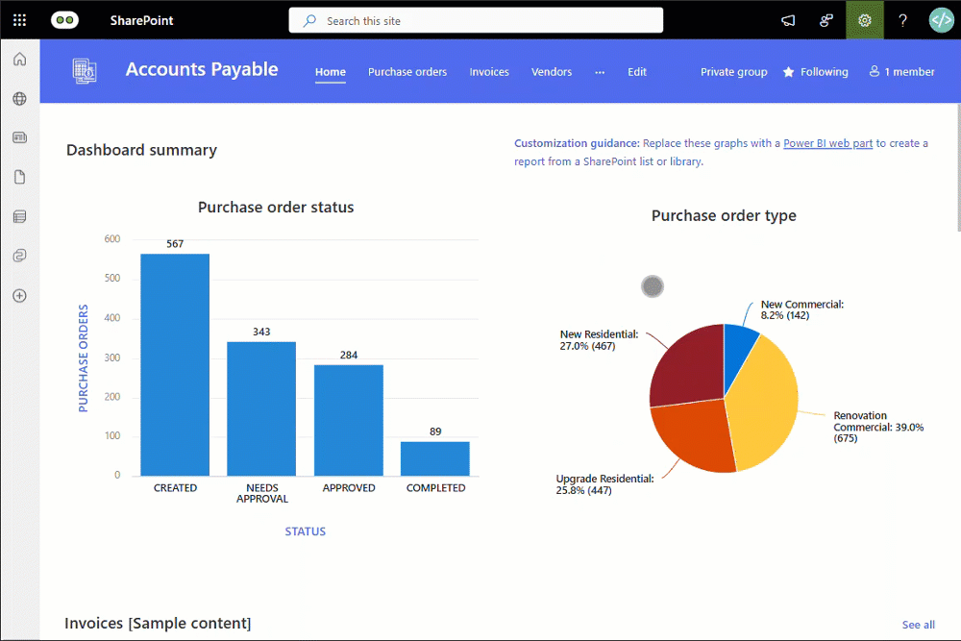961x641 pixels.
Task: Open My sites globe icon in left rail
Action: coord(19,99)
